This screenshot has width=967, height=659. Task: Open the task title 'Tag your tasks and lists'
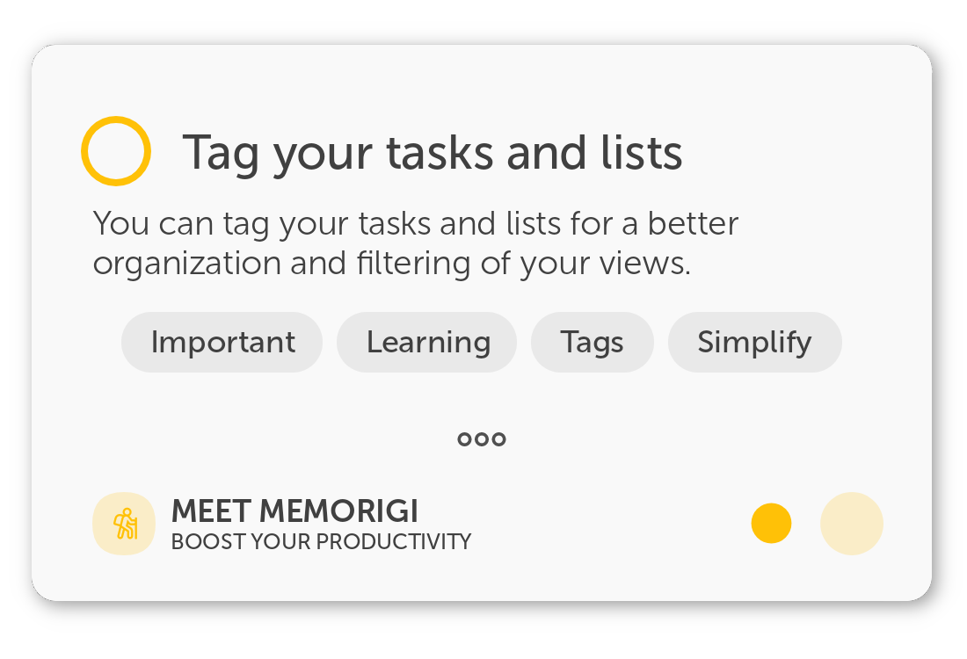tap(432, 153)
